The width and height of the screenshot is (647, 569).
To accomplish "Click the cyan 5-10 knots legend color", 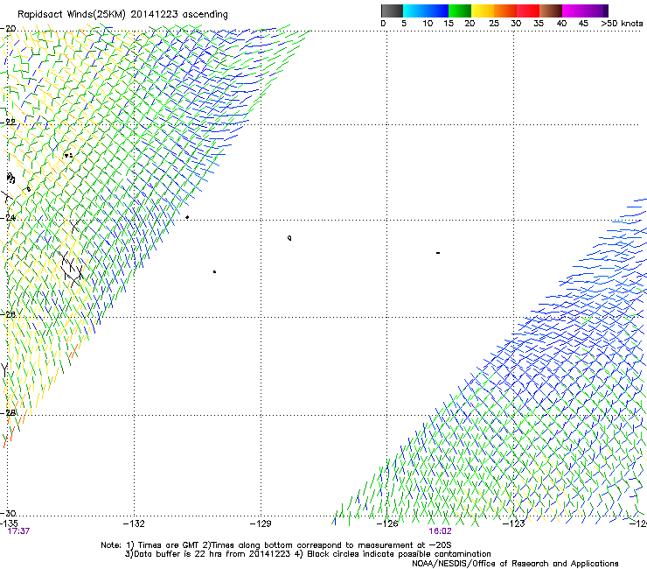I will click(414, 11).
